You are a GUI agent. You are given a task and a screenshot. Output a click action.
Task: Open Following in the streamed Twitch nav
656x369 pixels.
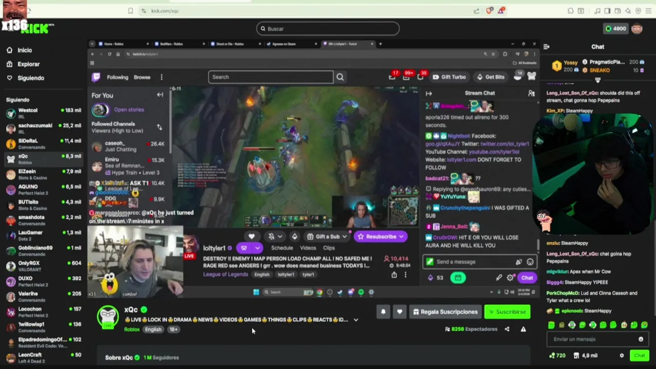tap(117, 77)
